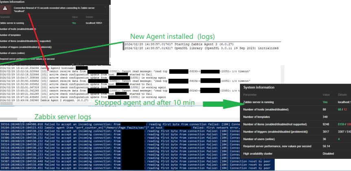351x171 pixels.
Task: Click the enabled hosts count '68'
Action: (x=340, y=109)
